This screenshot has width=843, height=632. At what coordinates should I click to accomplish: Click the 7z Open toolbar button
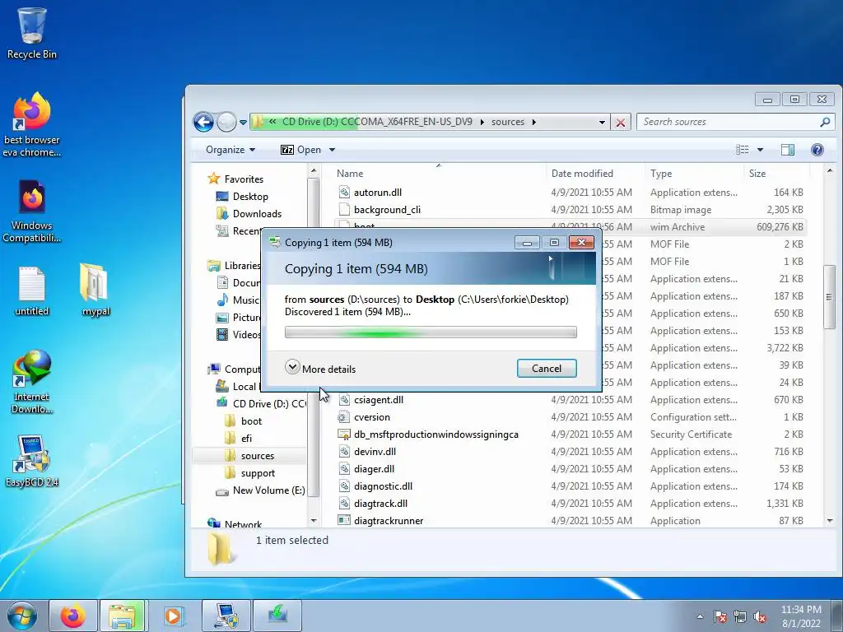coord(300,150)
